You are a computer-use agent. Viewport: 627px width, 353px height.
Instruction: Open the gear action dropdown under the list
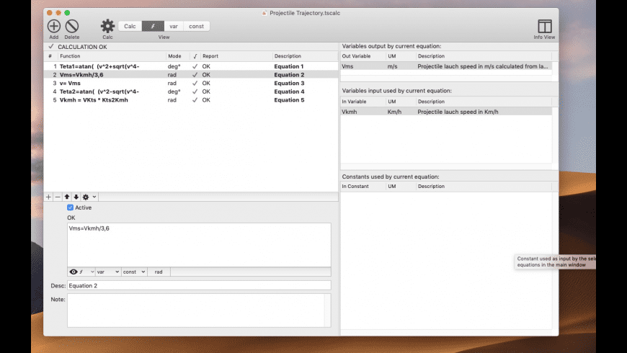[89, 197]
